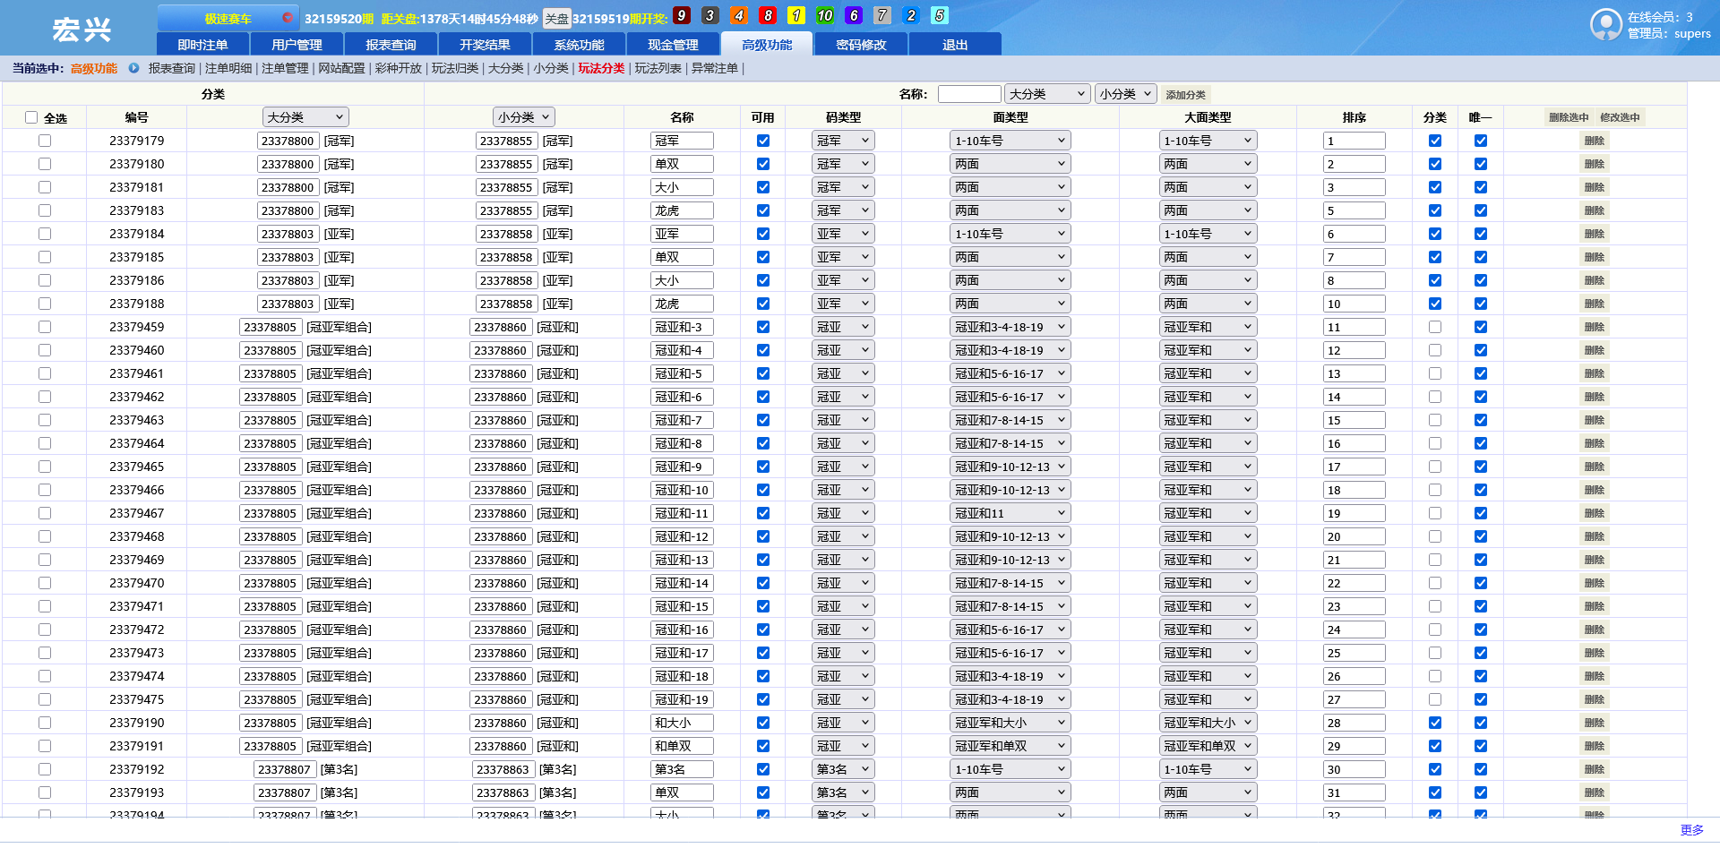
Task: Click the red arrow on 极速赛车 selector
Action: point(287,17)
